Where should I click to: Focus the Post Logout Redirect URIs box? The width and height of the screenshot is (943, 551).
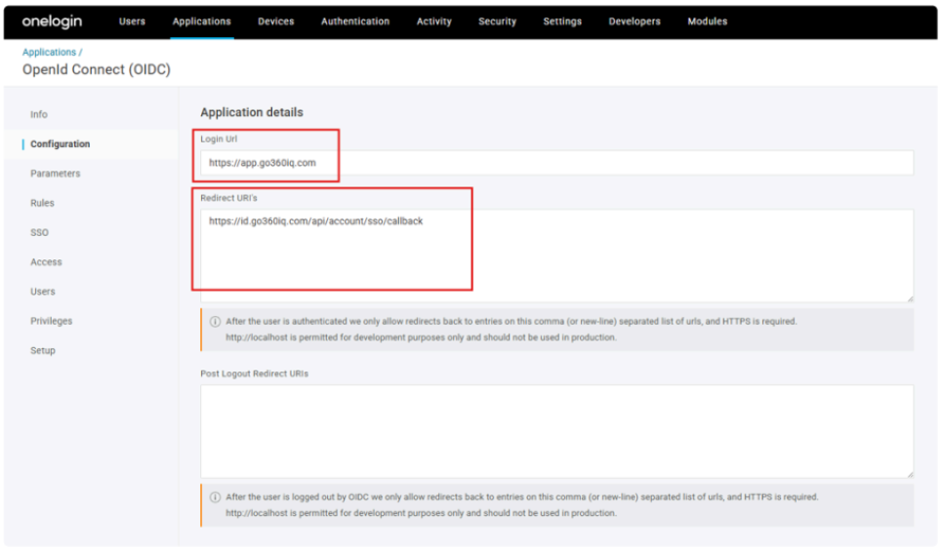[x=556, y=430]
